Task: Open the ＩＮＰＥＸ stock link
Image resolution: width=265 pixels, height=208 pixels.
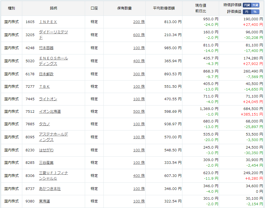Action: pos(48,22)
